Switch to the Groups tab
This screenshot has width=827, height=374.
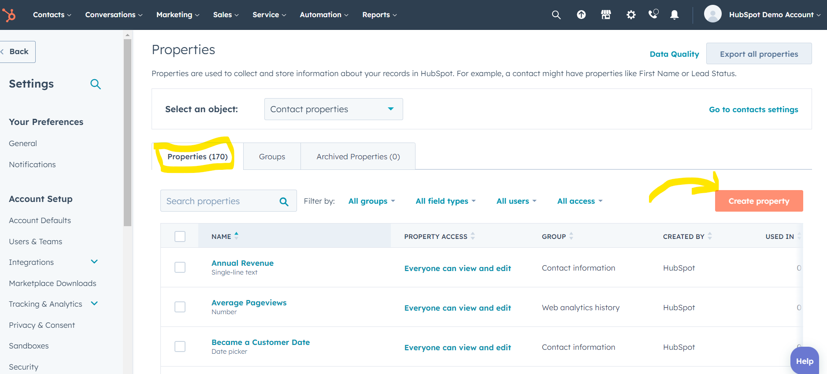point(272,157)
